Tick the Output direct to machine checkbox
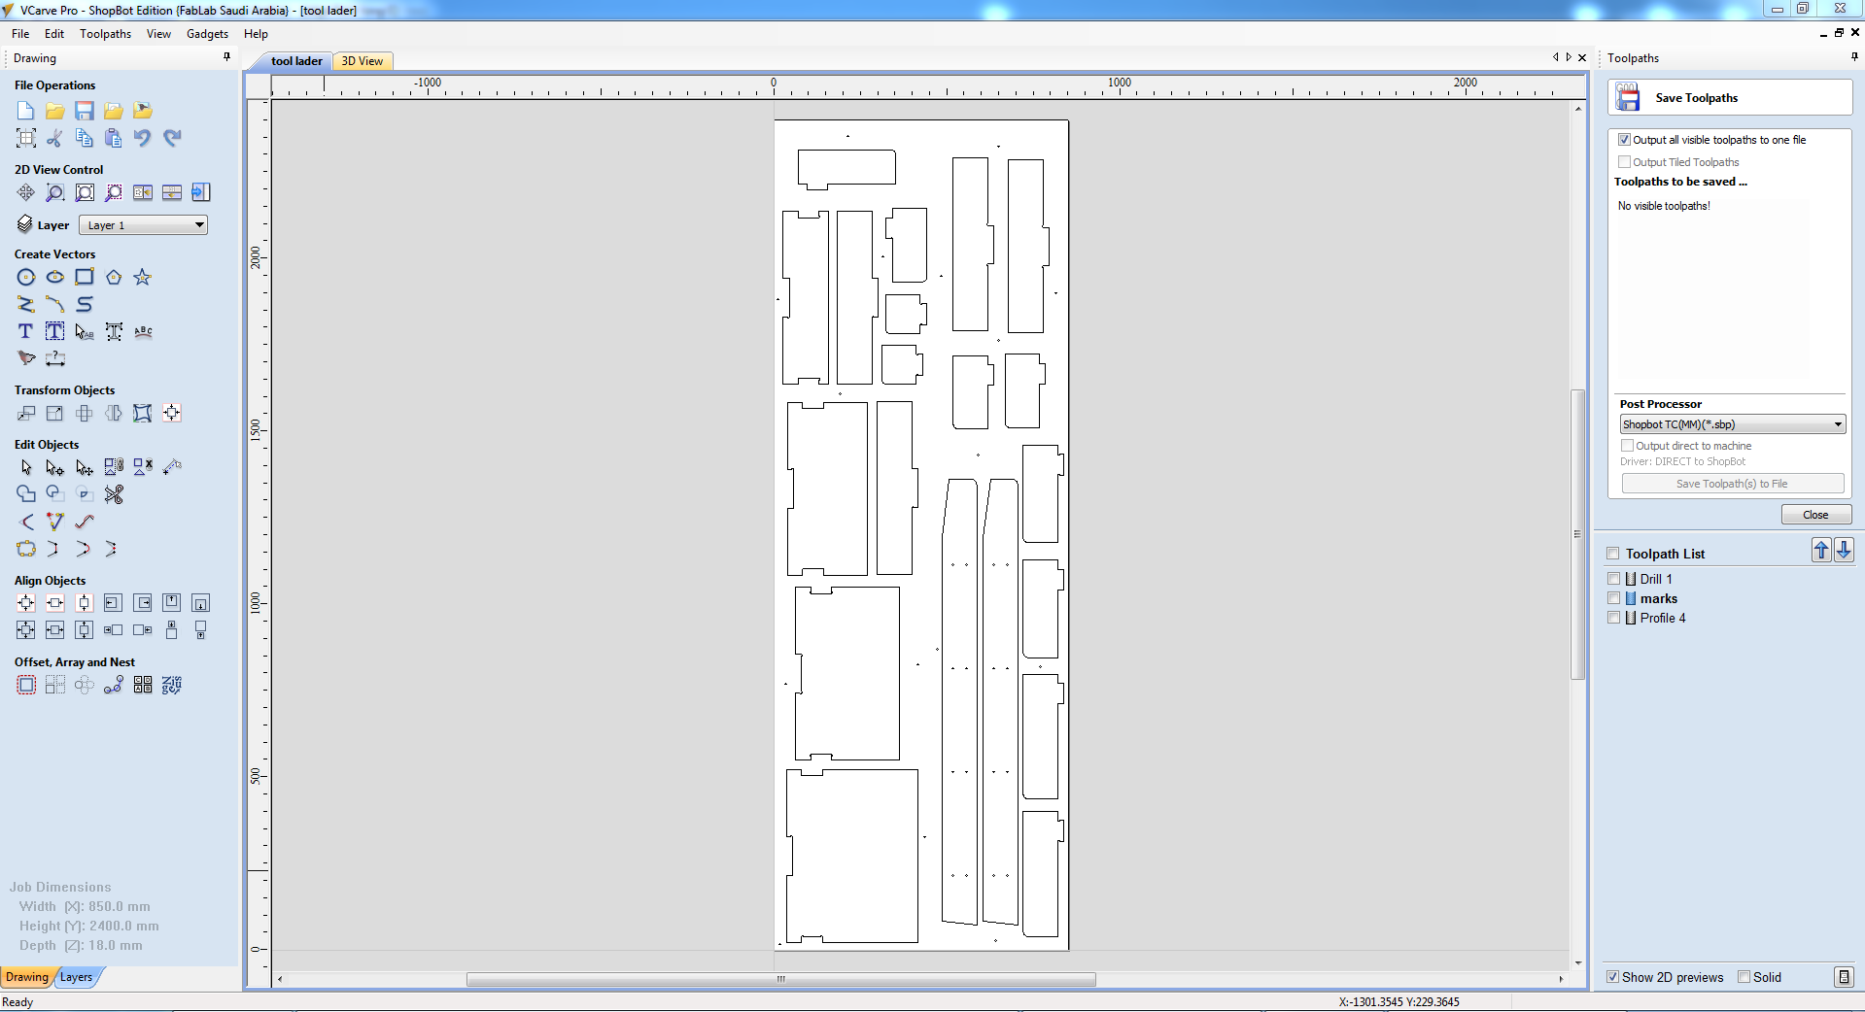 pyautogui.click(x=1627, y=446)
